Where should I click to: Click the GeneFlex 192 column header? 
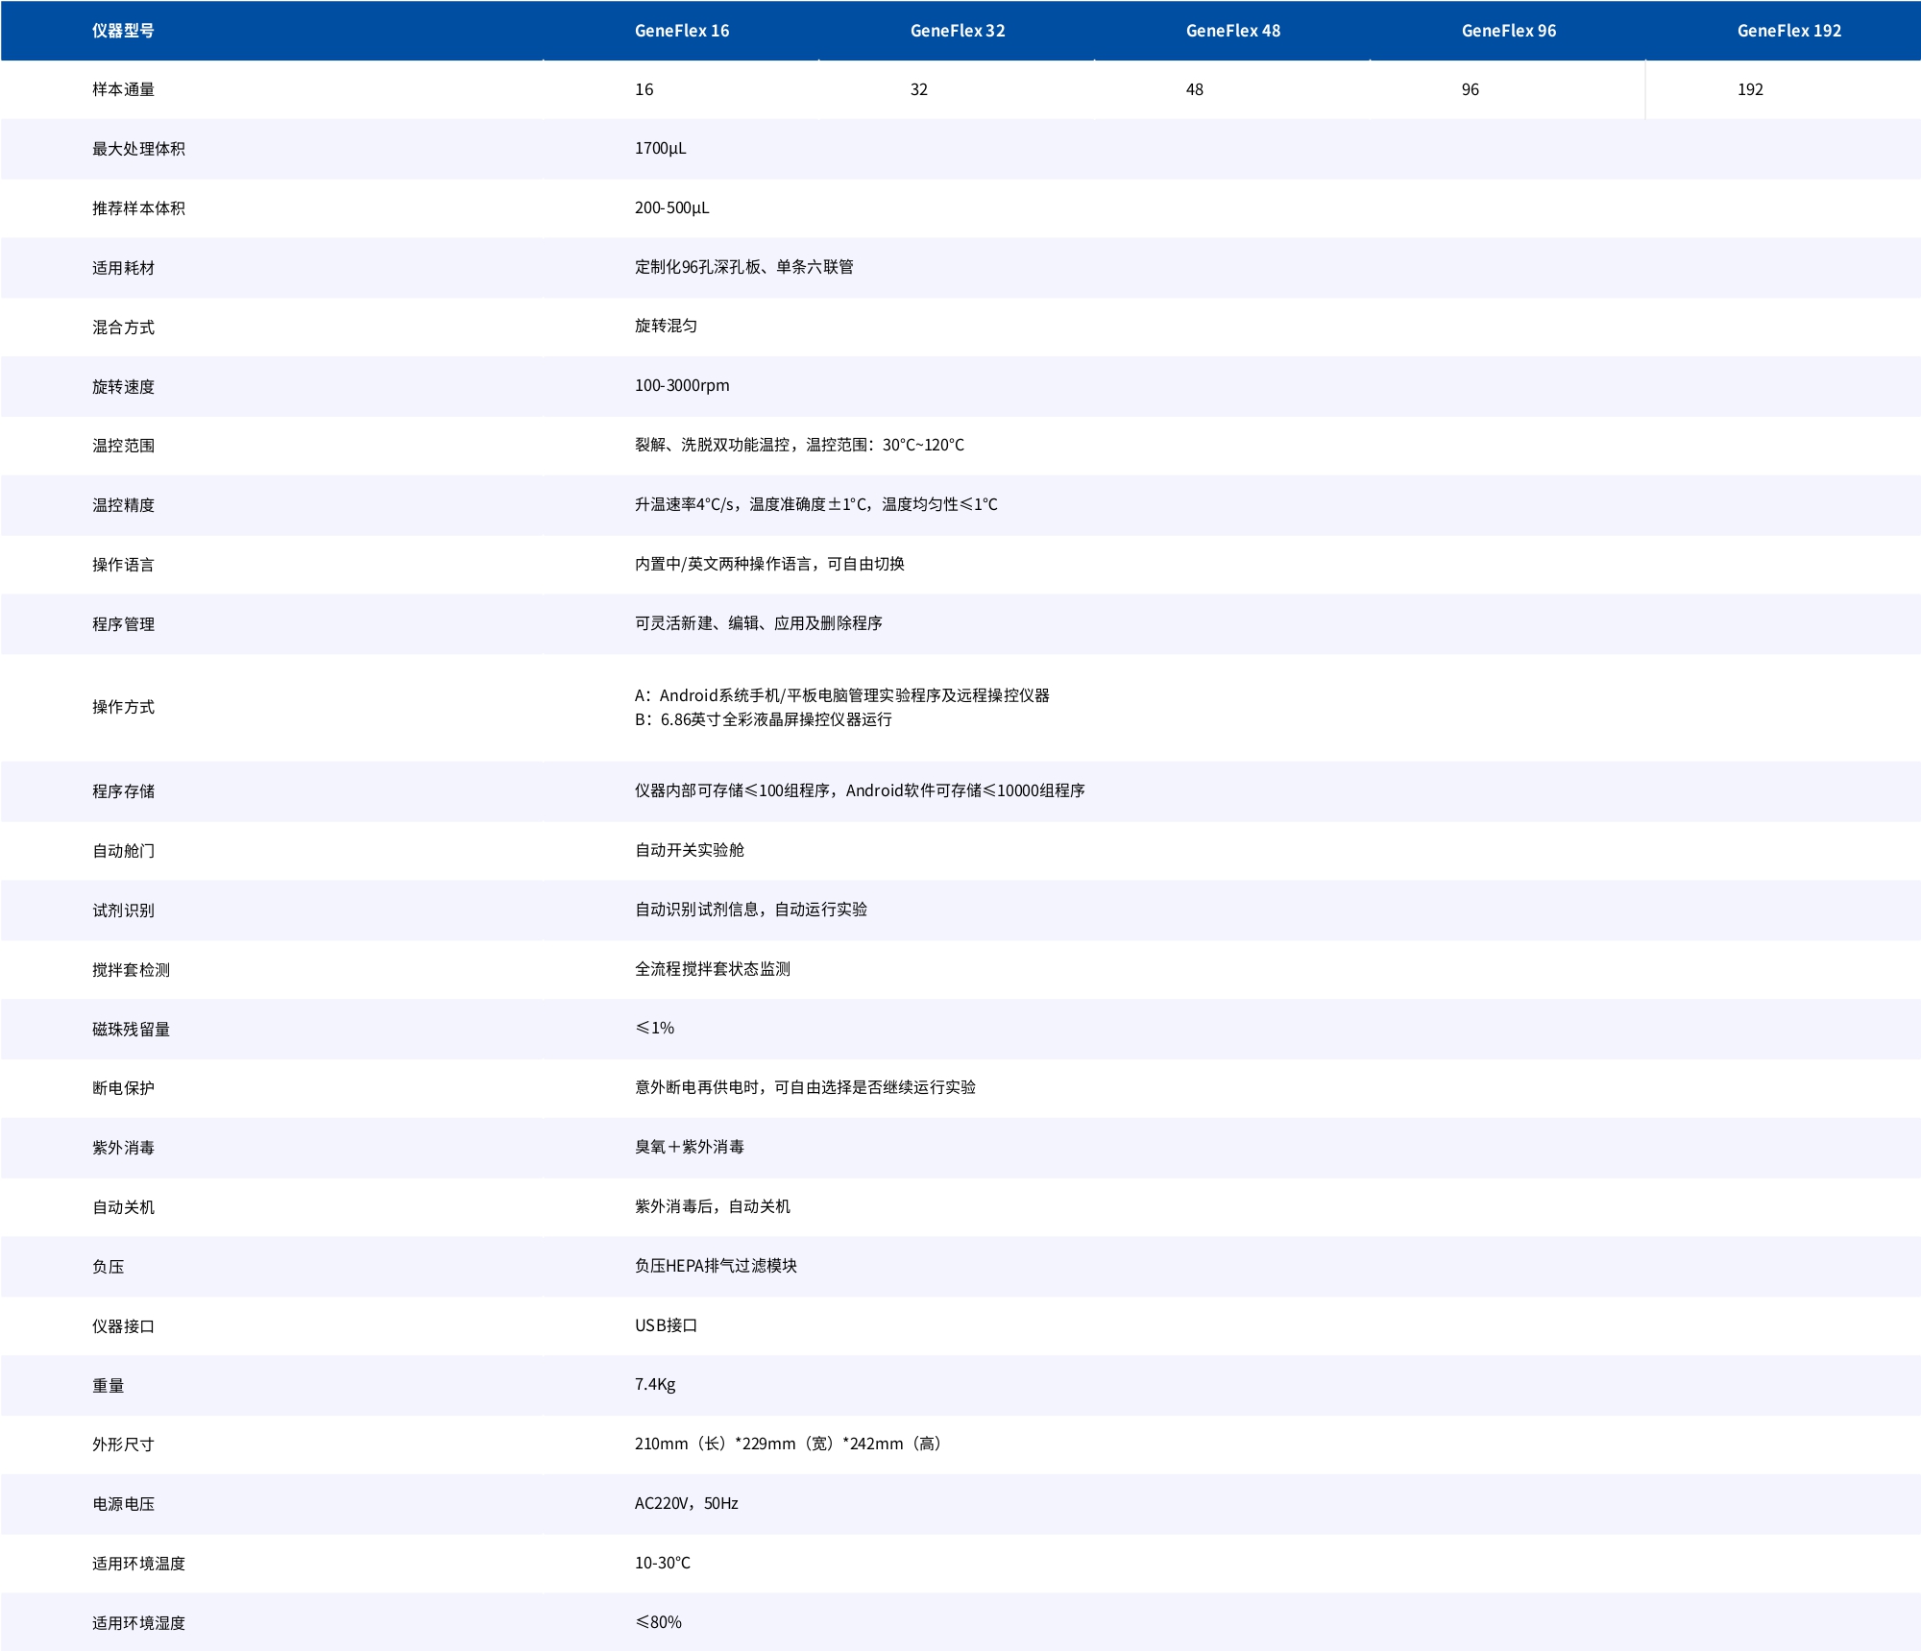click(x=1788, y=31)
